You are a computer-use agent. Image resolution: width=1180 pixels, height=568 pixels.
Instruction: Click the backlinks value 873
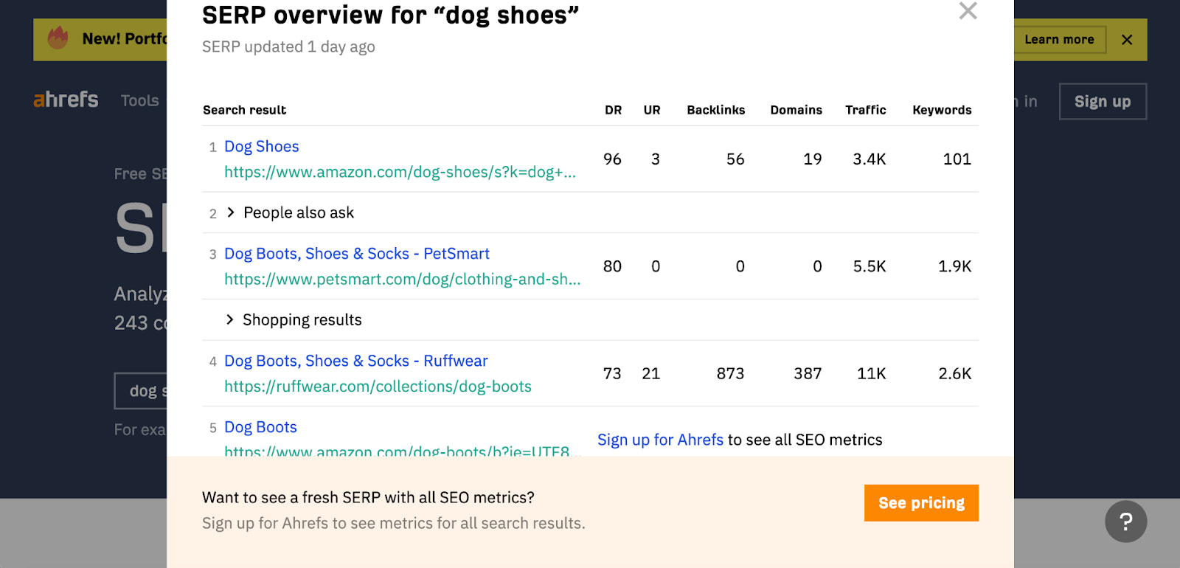(730, 373)
